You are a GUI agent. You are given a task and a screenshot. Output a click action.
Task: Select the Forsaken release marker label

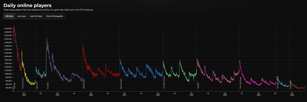tap(48, 85)
